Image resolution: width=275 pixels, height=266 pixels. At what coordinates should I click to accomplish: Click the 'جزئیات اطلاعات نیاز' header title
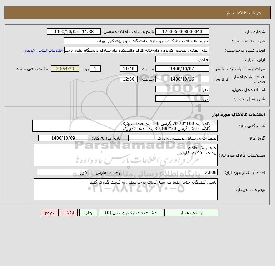pos(244,13)
